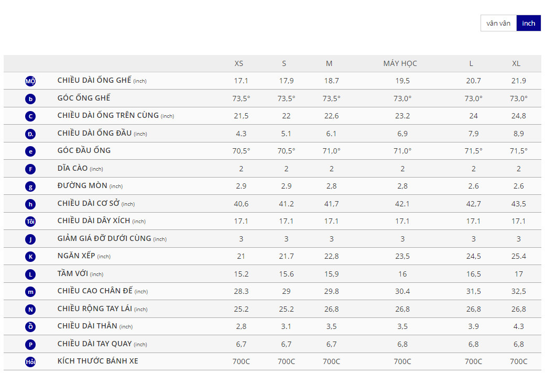Click the 'e' circle icon beside GÓC ĐẦU ỐNG
The width and height of the screenshot is (545, 374).
(30, 151)
